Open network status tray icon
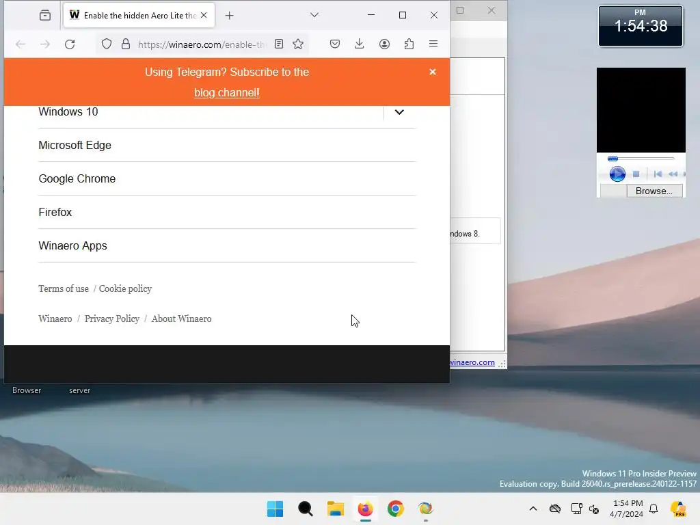Screen dimensions: 700x525 click(x=577, y=509)
